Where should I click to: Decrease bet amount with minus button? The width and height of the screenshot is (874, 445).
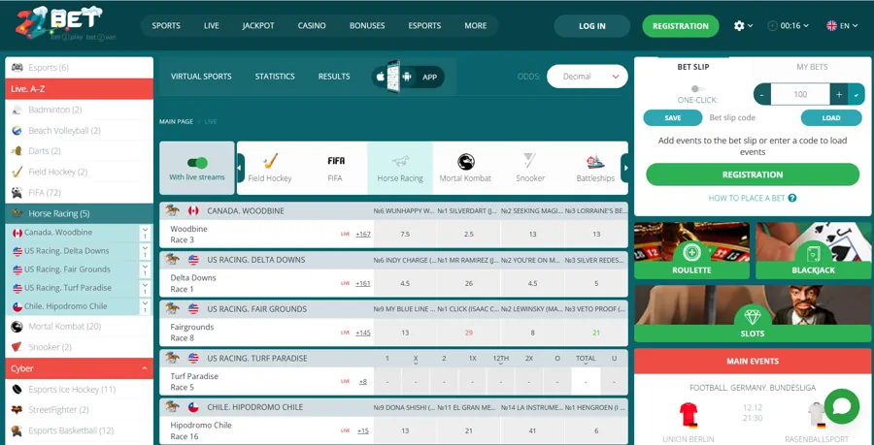[762, 95]
